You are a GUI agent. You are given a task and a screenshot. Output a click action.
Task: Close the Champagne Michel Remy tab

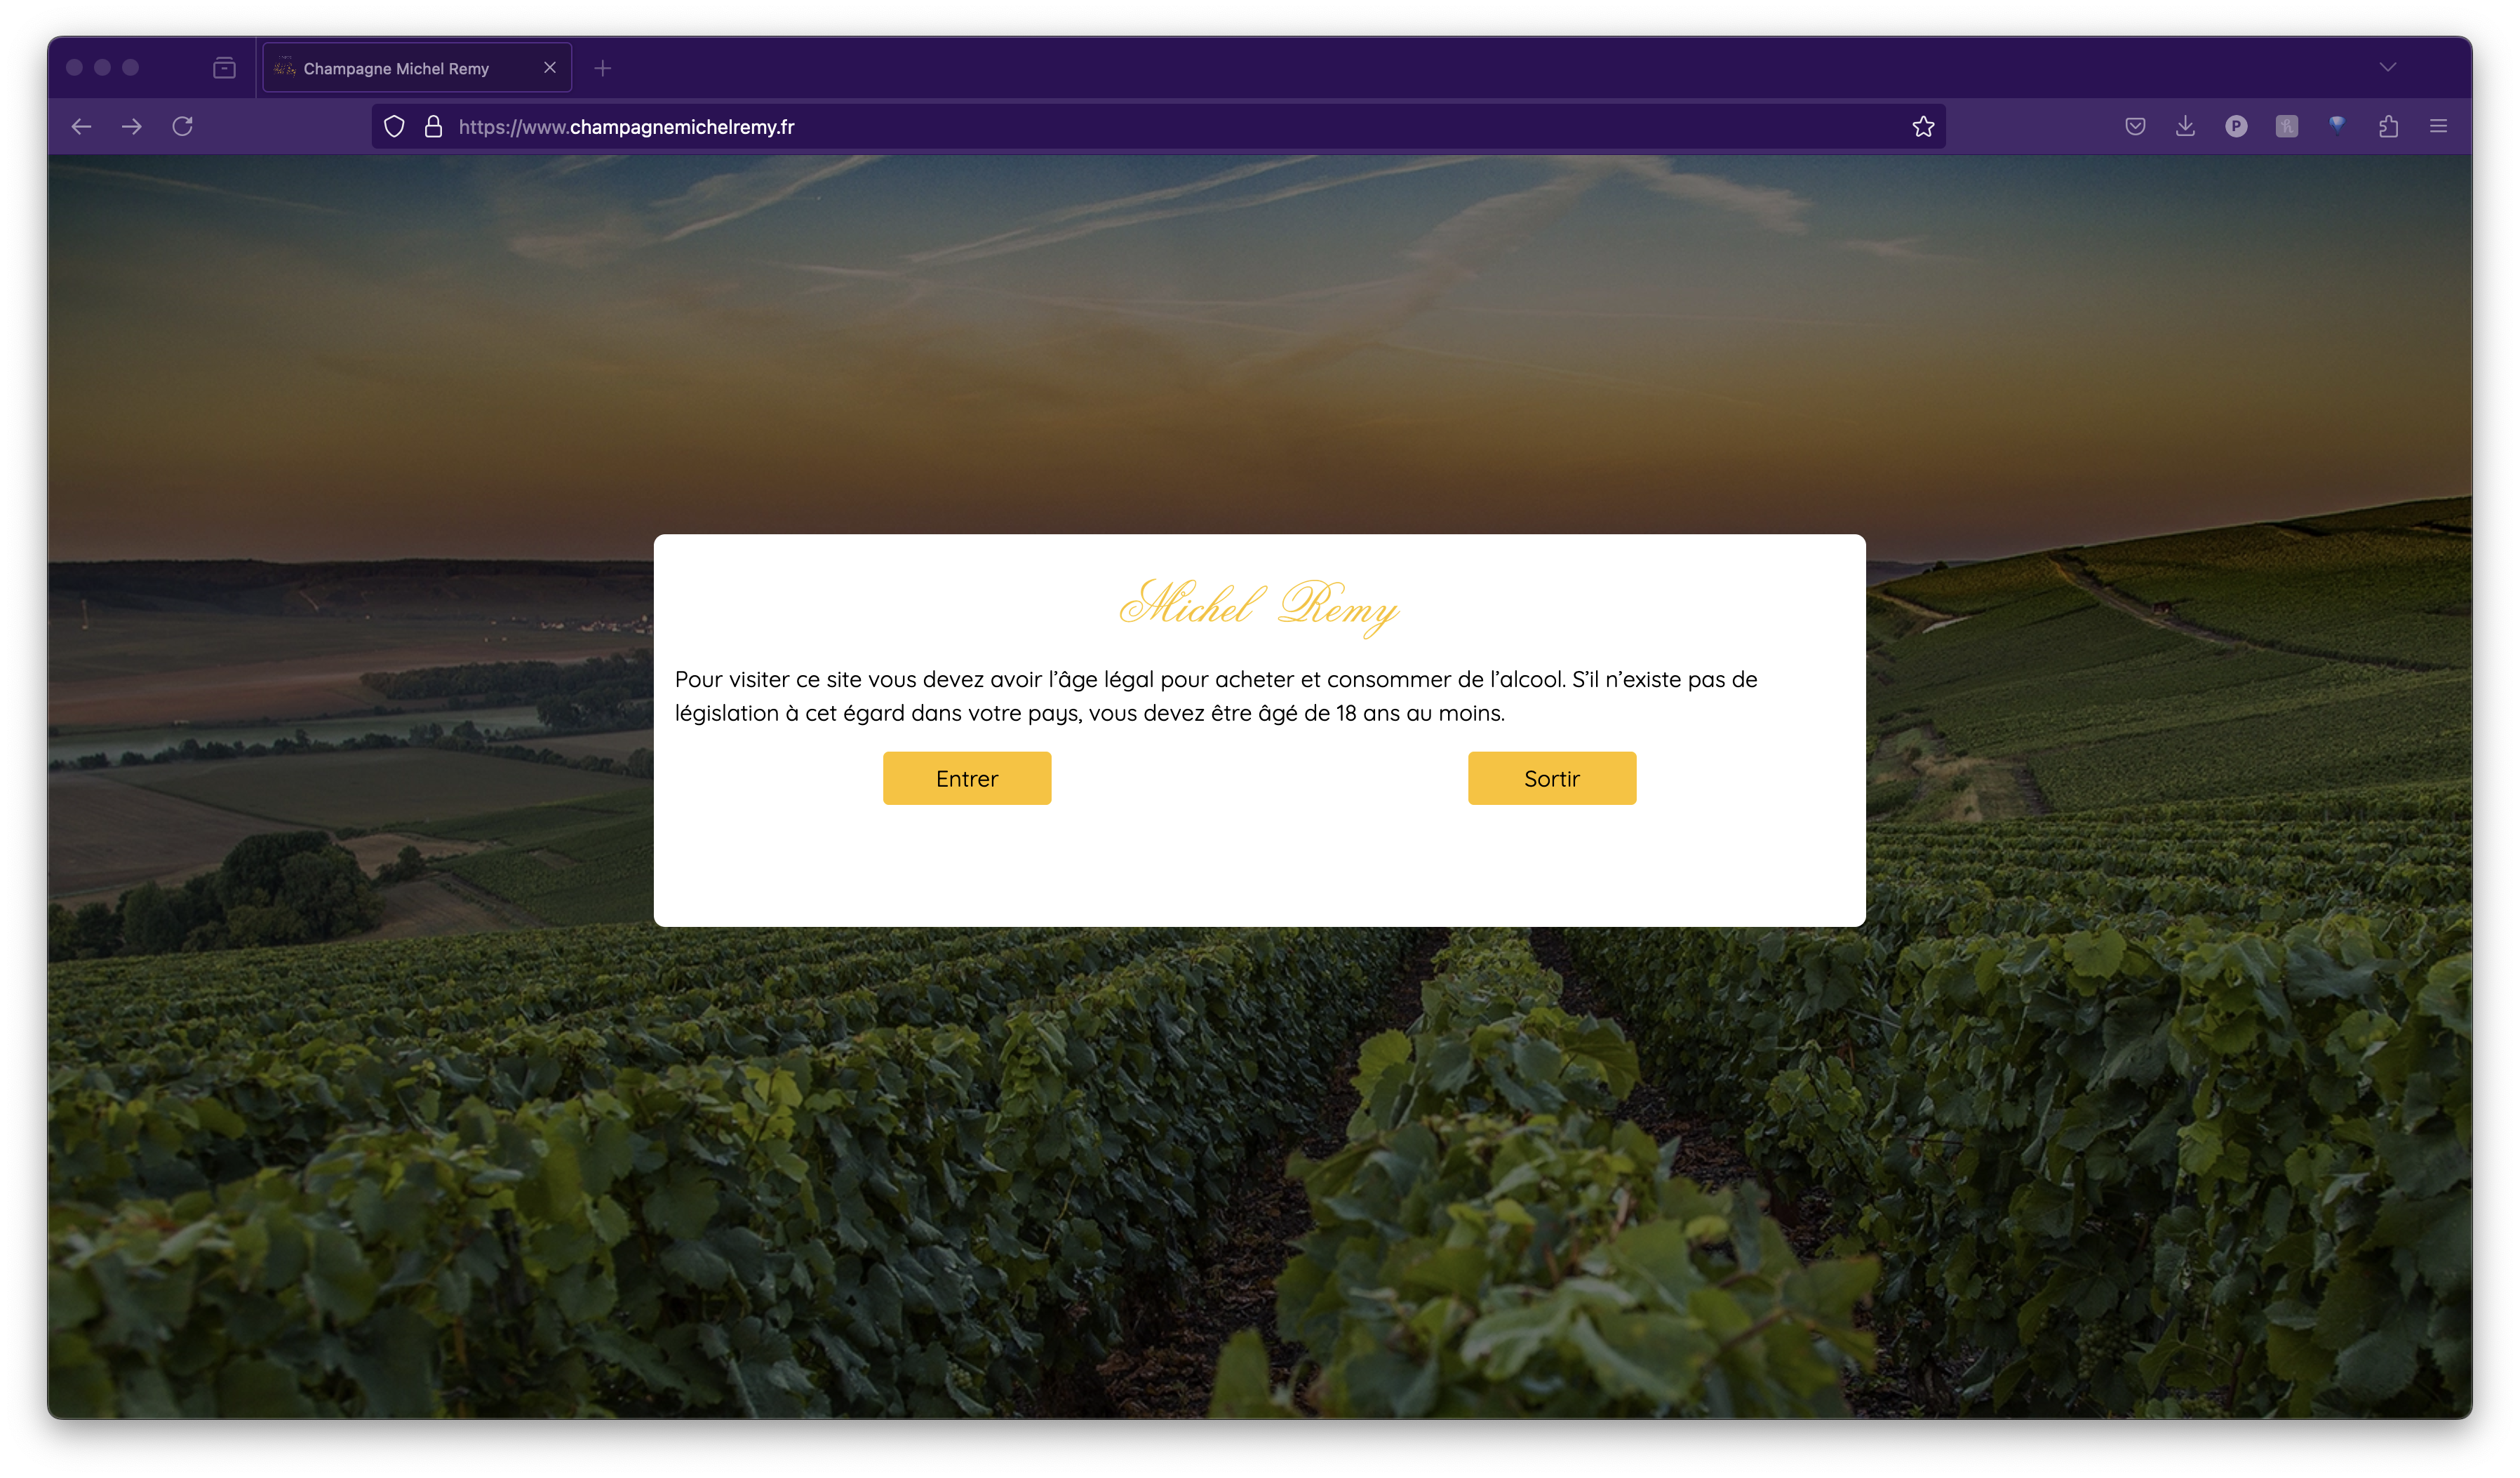[550, 68]
